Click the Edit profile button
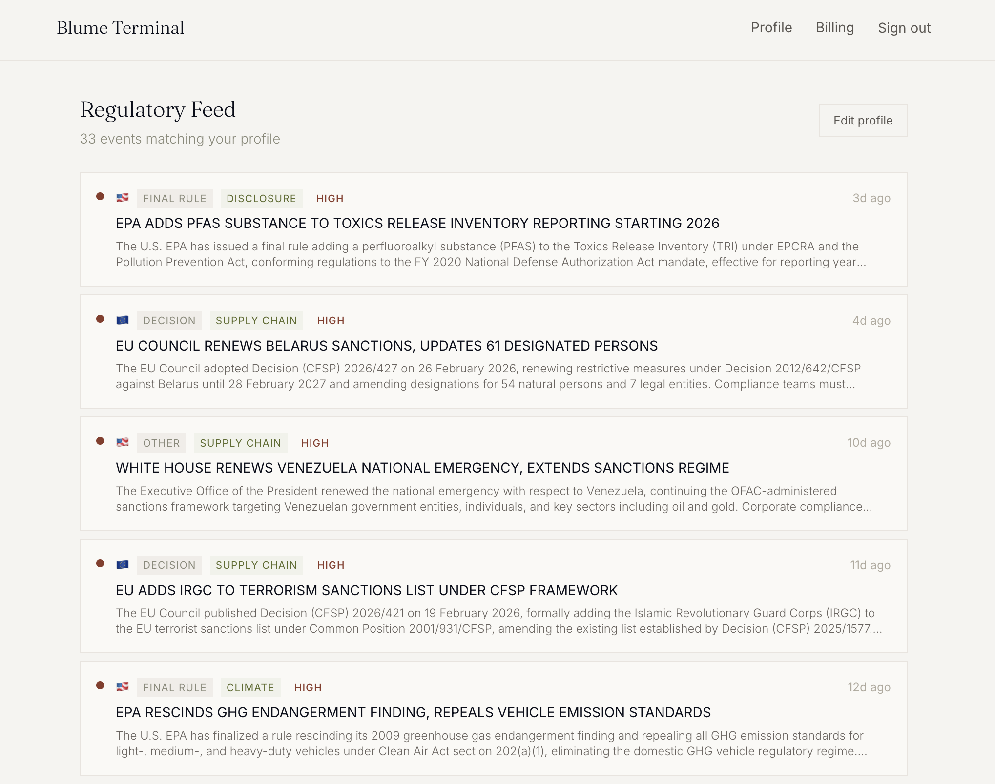Viewport: 995px width, 784px height. pyautogui.click(x=863, y=121)
